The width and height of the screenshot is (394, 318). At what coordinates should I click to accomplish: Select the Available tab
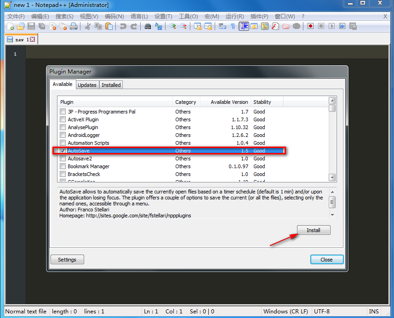63,84
